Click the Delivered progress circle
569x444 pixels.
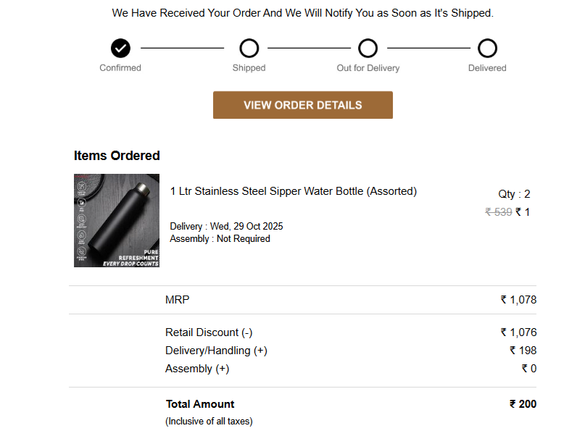[x=487, y=49]
